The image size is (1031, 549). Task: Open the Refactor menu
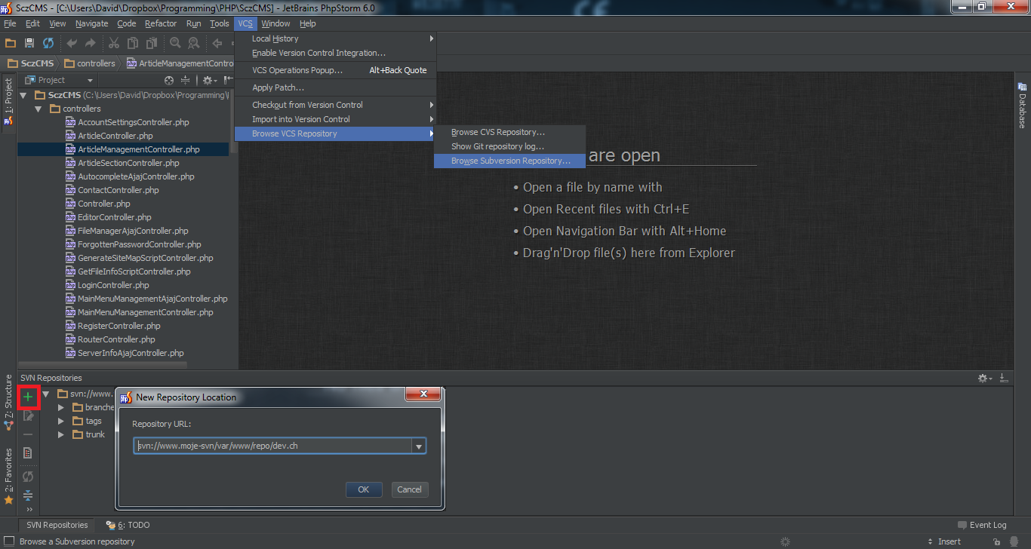(x=161, y=23)
